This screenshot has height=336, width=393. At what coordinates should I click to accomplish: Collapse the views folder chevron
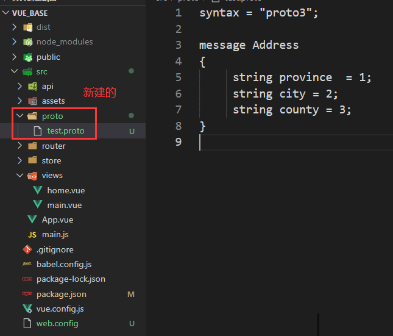(x=19, y=175)
